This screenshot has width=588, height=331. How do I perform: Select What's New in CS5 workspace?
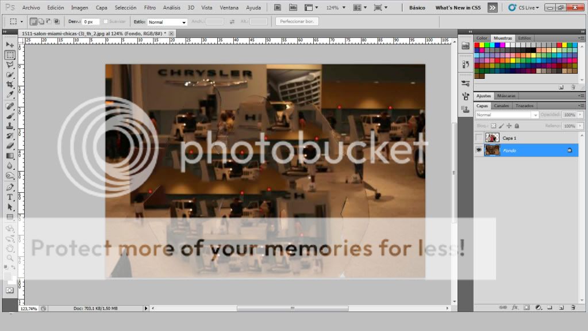[458, 7]
